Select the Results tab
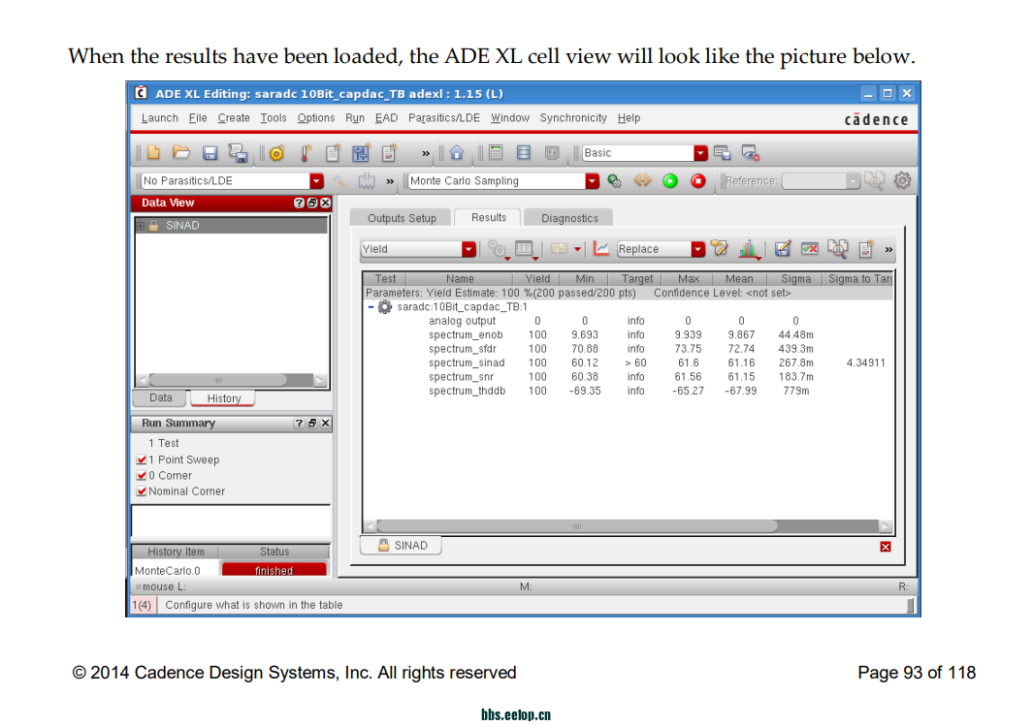This screenshot has width=1033, height=726. pyautogui.click(x=489, y=217)
